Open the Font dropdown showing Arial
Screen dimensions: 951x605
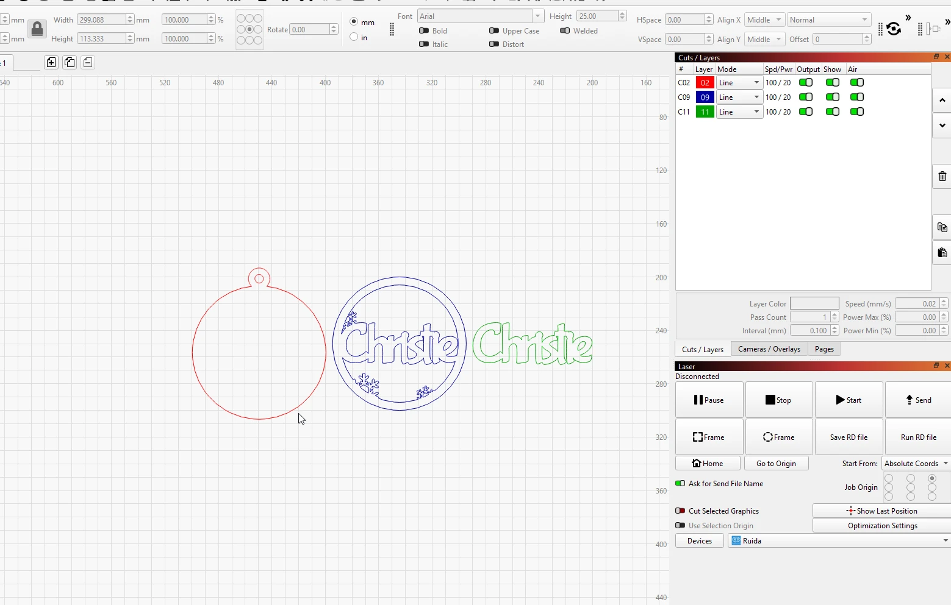click(480, 16)
